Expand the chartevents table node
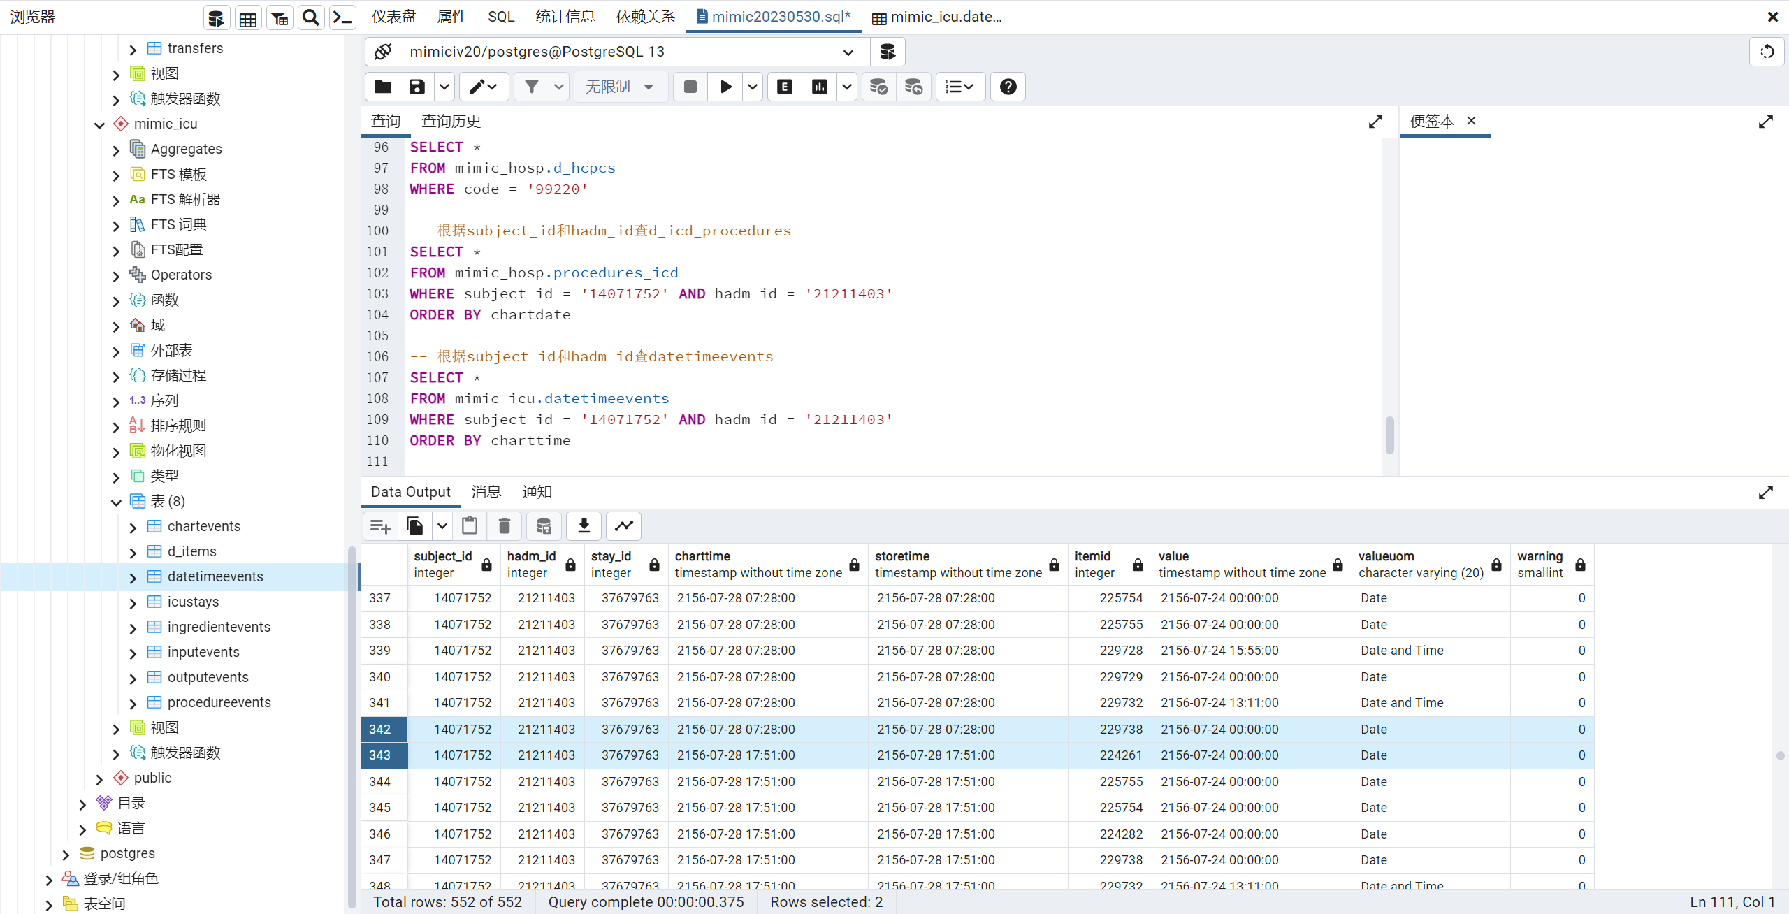Image resolution: width=1789 pixels, height=914 pixels. [x=133, y=527]
